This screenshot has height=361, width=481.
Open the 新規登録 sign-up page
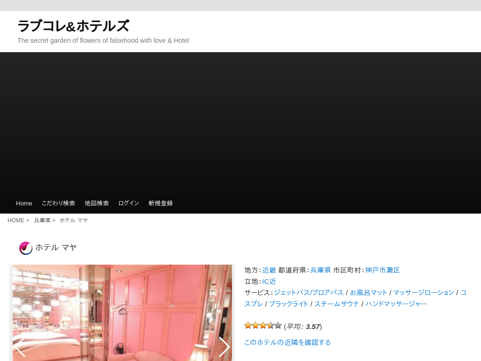pyautogui.click(x=161, y=203)
